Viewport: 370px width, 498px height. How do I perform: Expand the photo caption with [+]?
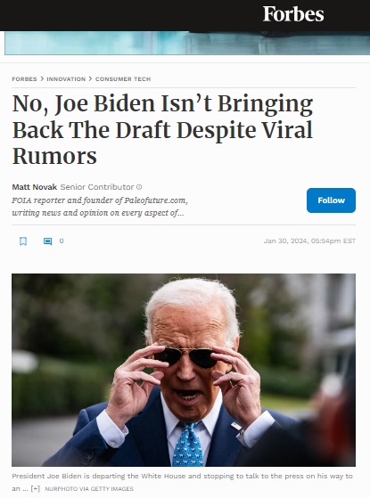point(36,488)
